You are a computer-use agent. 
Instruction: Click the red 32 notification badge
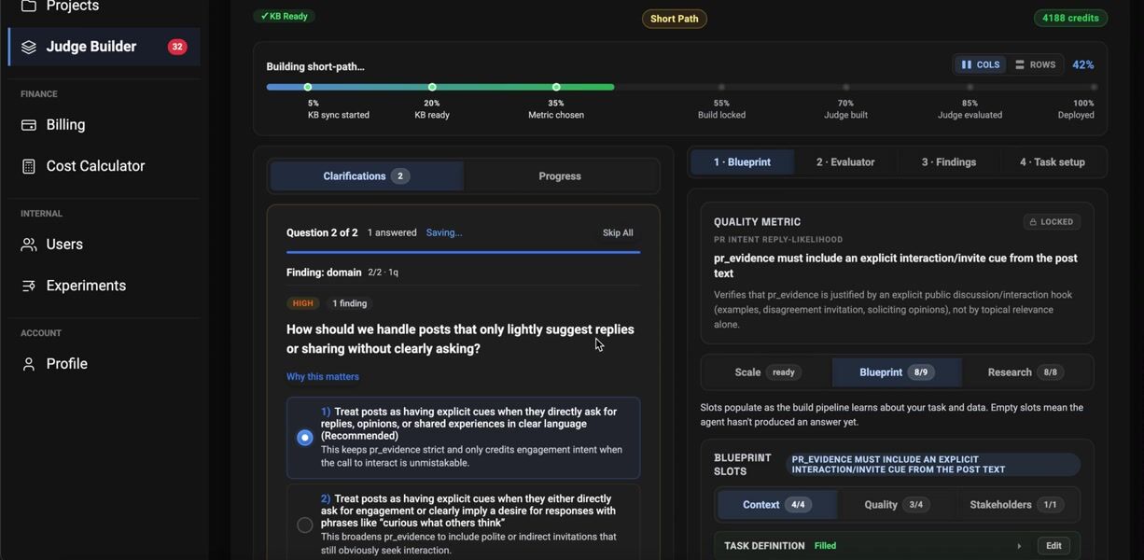tap(177, 47)
